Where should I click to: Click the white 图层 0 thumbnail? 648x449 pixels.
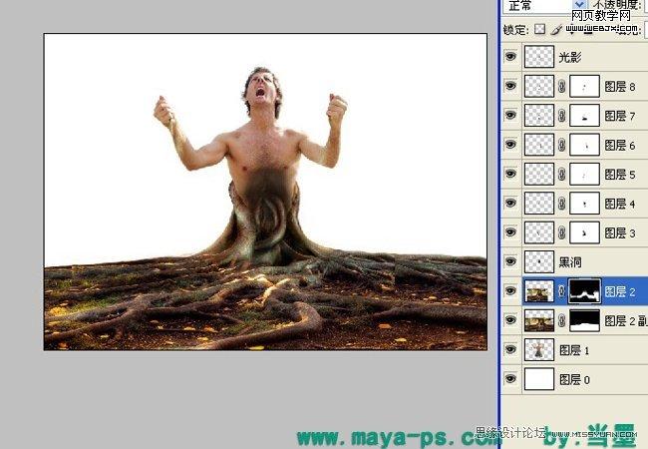[539, 379]
